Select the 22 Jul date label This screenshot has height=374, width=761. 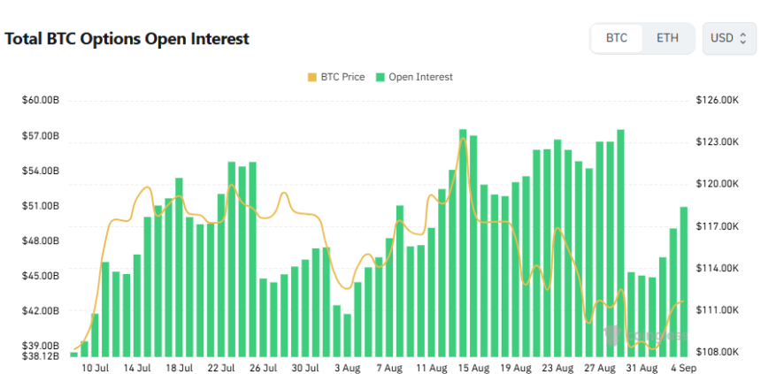tap(221, 367)
